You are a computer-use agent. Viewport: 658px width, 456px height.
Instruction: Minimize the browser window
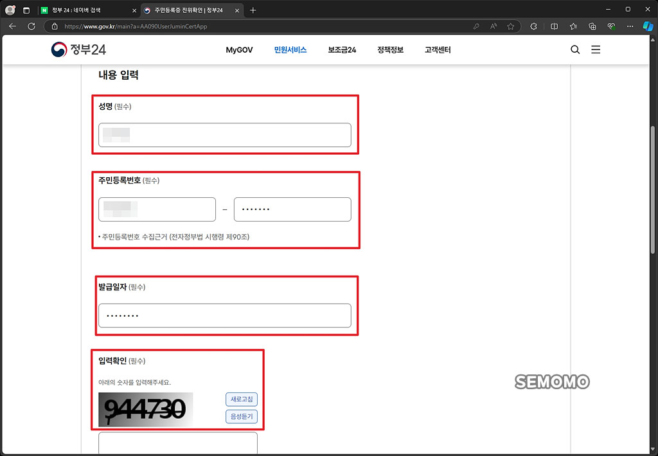pyautogui.click(x=608, y=9)
